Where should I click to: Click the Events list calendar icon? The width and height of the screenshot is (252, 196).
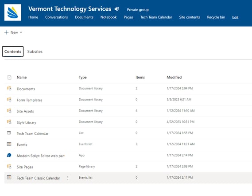tap(9, 144)
